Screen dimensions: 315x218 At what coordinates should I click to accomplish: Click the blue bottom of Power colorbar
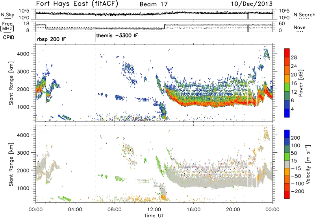click(287, 113)
